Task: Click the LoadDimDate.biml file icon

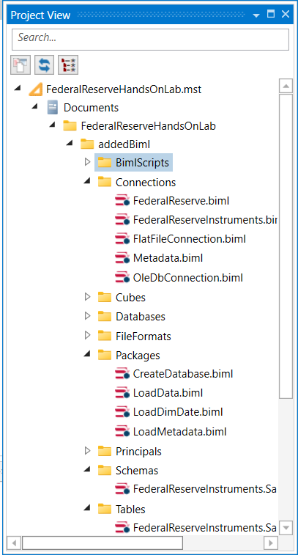Action: tap(122, 412)
